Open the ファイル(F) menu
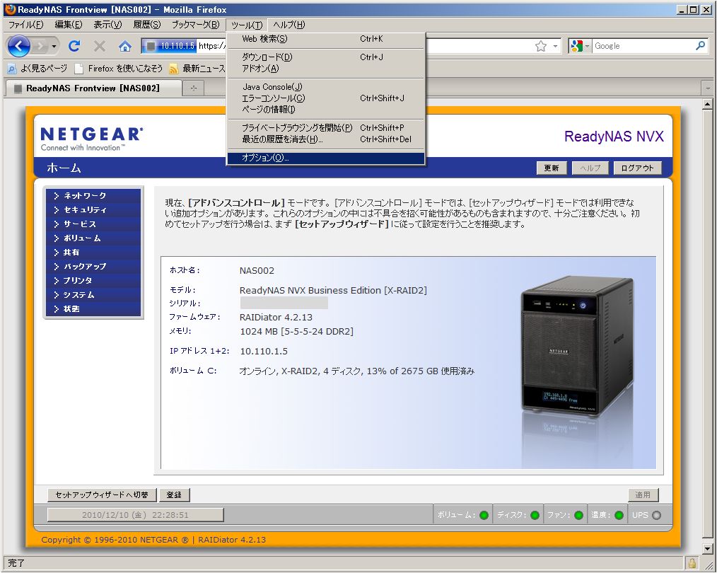 click(25, 25)
